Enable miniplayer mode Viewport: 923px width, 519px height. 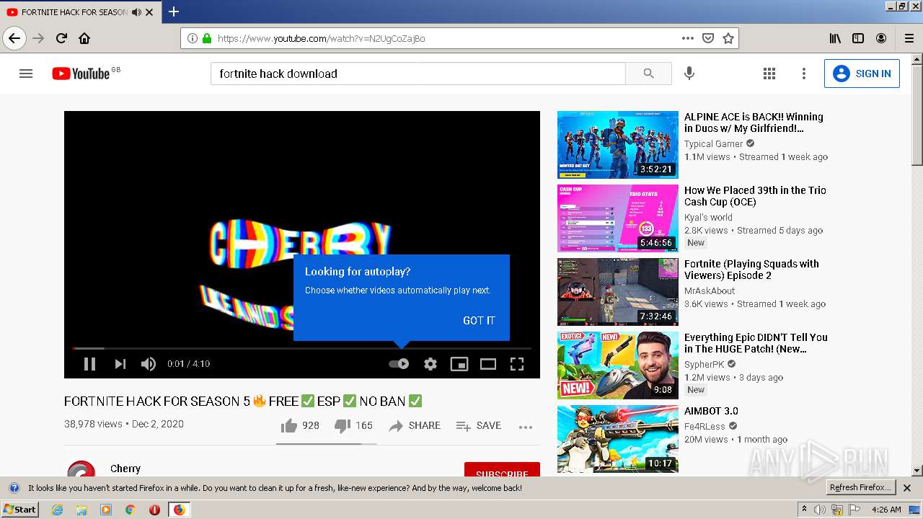(459, 364)
